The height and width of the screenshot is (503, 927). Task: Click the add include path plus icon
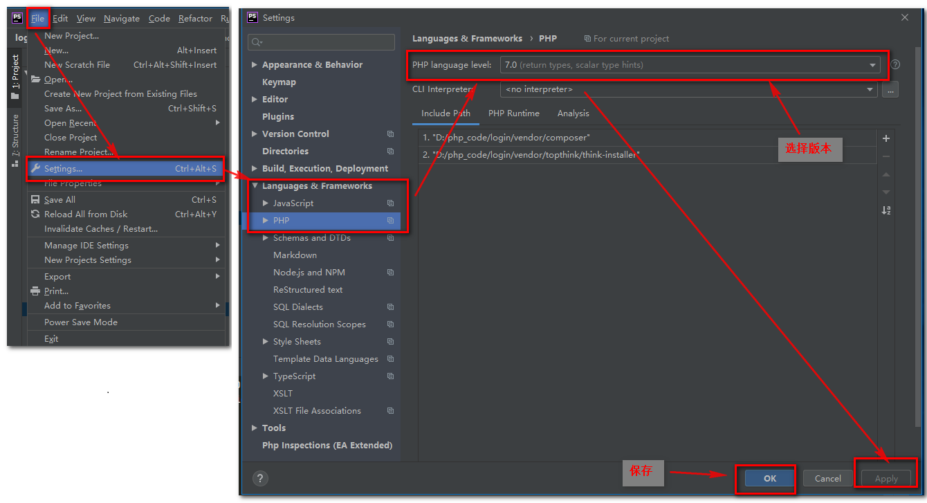886,138
